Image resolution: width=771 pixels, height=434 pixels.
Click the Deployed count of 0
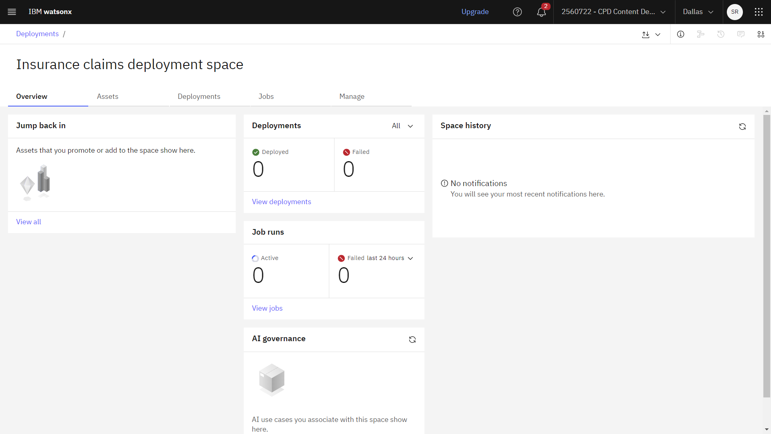click(258, 169)
